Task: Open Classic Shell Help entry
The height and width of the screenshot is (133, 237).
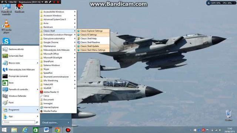Action: pyautogui.click(x=93, y=38)
